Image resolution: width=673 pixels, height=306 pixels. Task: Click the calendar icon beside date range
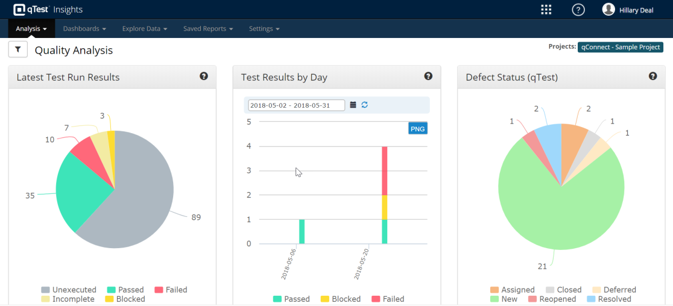[x=353, y=105]
